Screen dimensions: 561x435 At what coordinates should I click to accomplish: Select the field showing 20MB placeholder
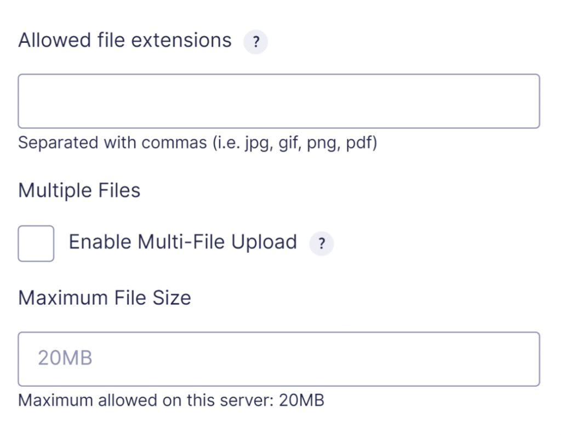click(279, 358)
